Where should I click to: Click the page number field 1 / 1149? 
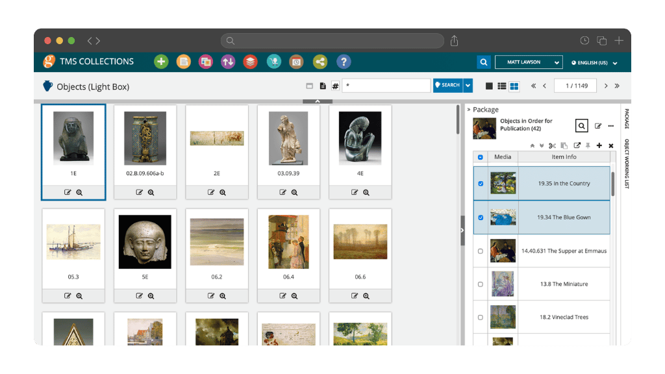pyautogui.click(x=577, y=86)
